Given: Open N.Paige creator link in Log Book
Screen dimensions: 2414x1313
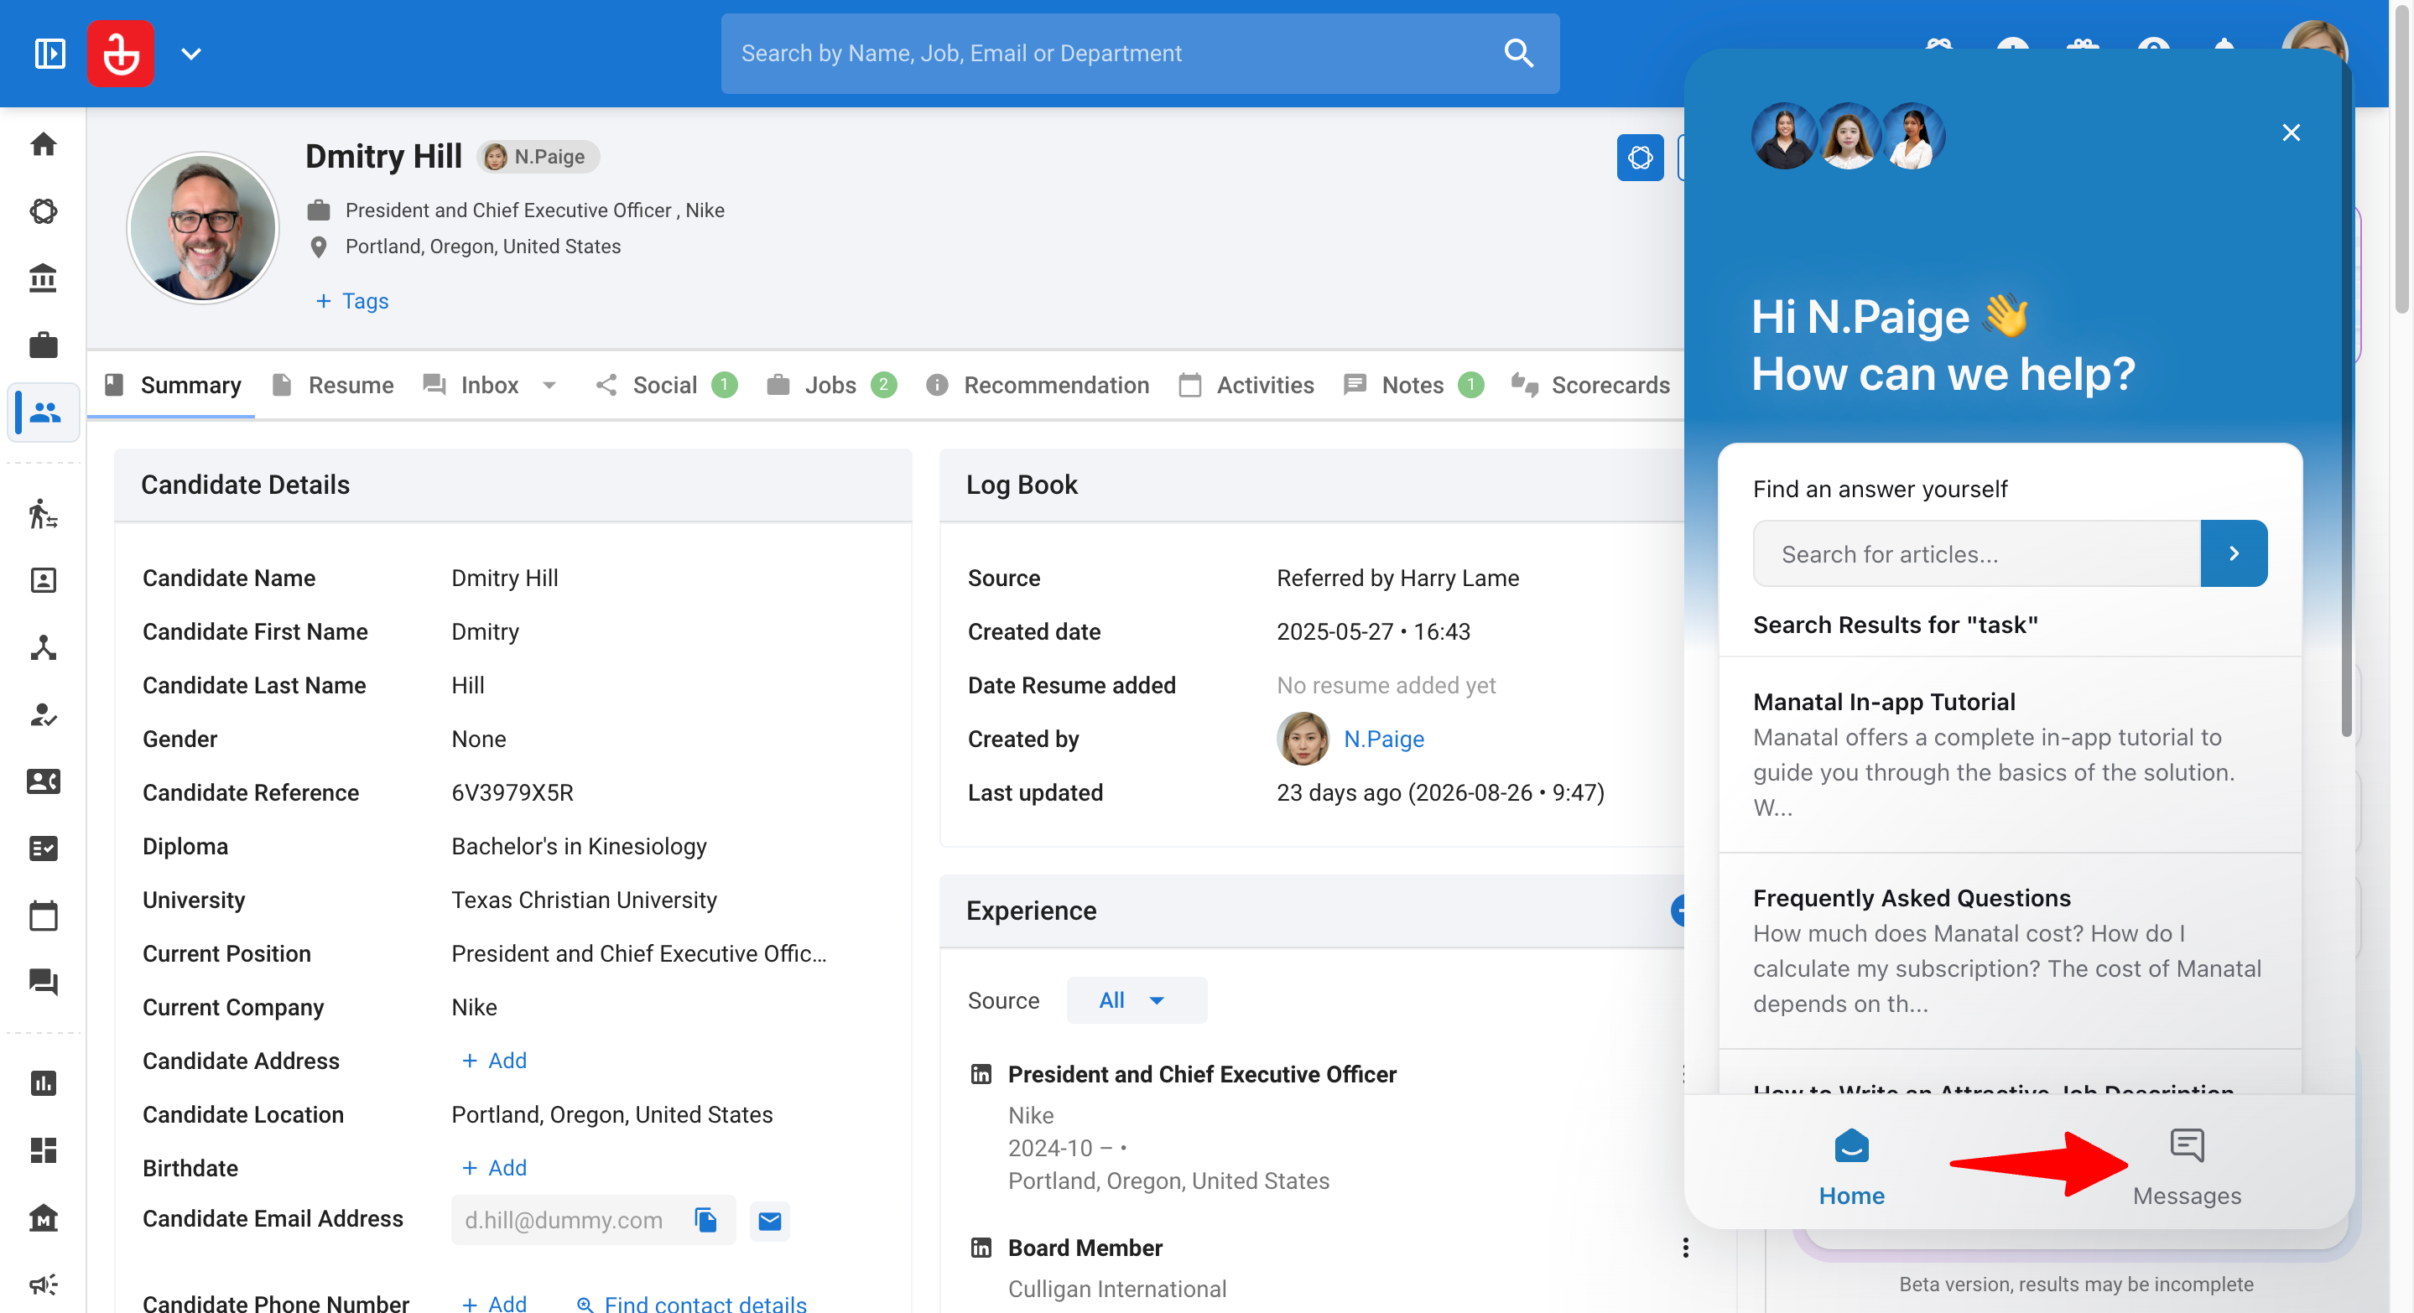Looking at the screenshot, I should pyautogui.click(x=1383, y=739).
